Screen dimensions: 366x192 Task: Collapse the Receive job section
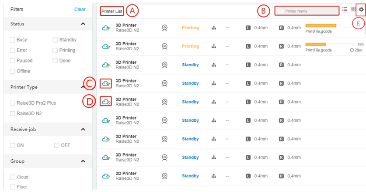[x=83, y=130]
